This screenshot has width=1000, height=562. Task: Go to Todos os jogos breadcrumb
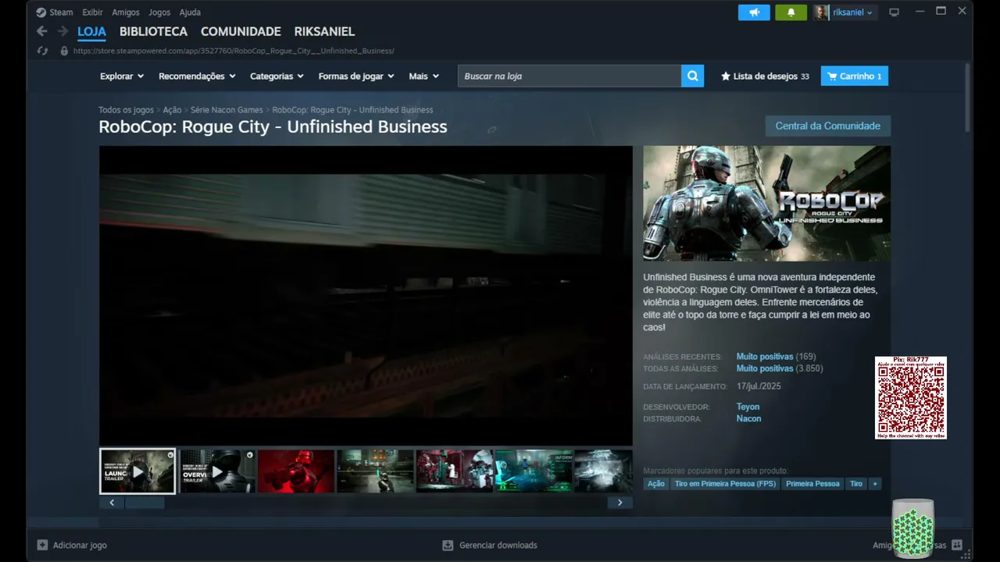126,110
